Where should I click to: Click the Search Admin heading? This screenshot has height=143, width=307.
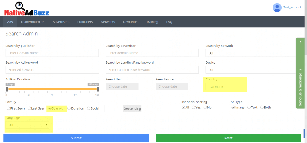coord(22,34)
